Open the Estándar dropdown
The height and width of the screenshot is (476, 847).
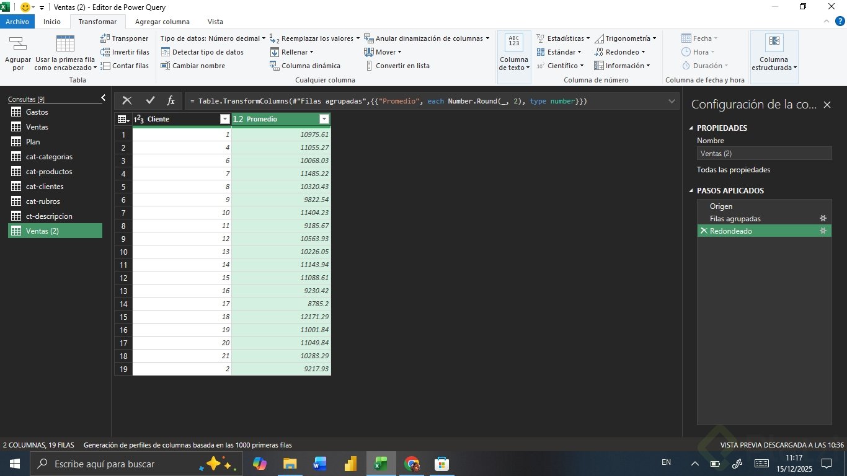[559, 52]
